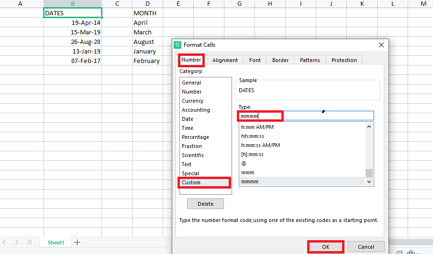
Task: Click the January cell
Action: pos(147,51)
